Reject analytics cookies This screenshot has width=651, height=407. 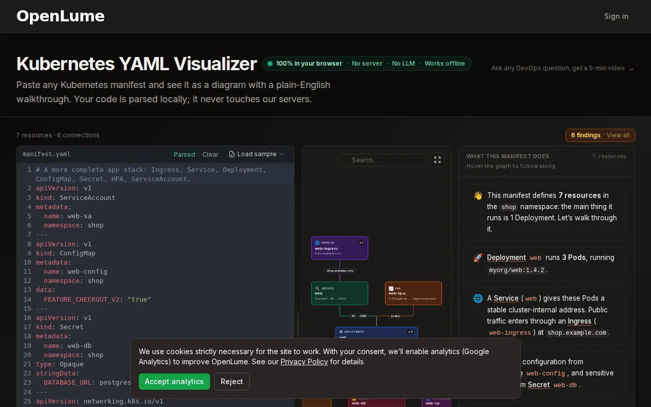pos(232,382)
